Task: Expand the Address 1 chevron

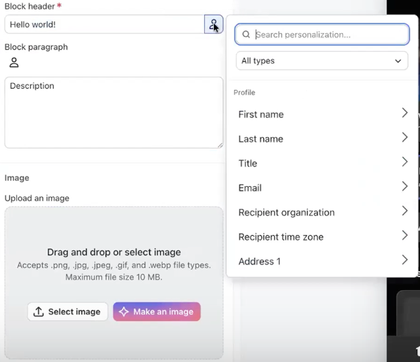Action: (x=405, y=260)
